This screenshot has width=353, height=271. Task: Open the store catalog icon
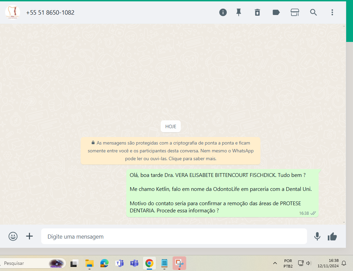coord(295,12)
